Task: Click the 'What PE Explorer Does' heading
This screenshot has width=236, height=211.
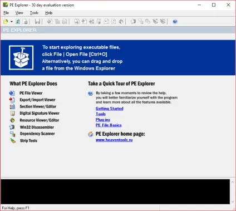Action: pyautogui.click(x=33, y=84)
